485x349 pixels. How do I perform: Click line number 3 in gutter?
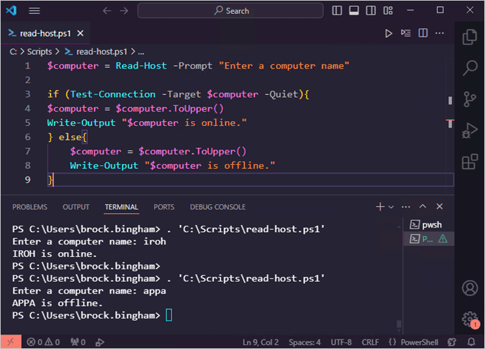point(28,94)
